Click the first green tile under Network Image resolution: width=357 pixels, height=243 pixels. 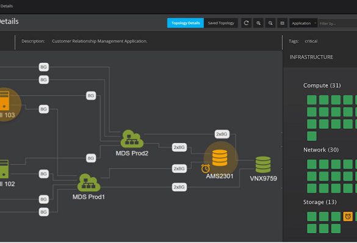point(312,164)
